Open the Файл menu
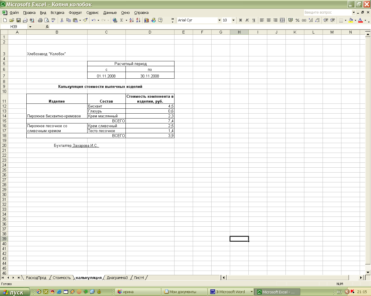The image size is (371, 296). tap(14, 13)
